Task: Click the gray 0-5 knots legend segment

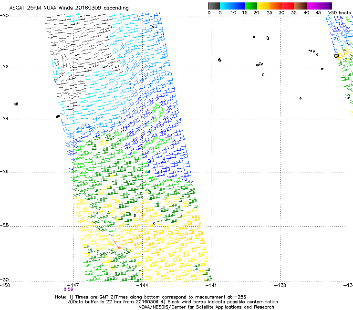Action: click(214, 6)
